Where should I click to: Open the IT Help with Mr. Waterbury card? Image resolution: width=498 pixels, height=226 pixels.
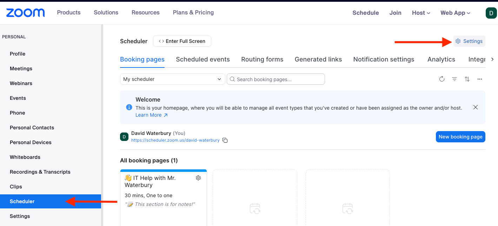[x=164, y=198]
